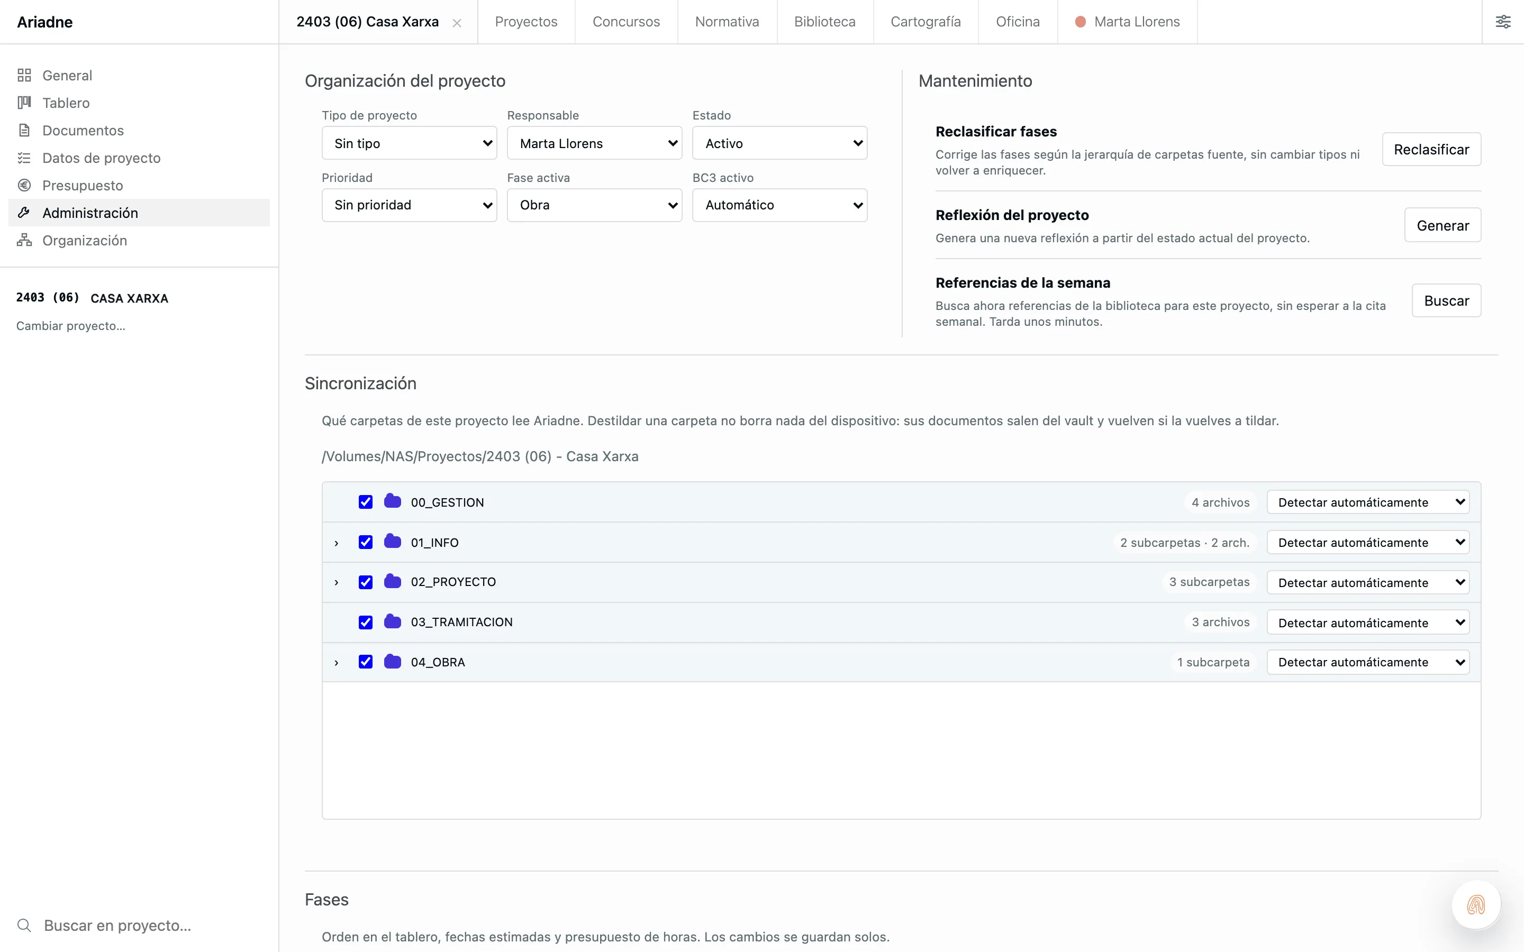Go to the Cartografía tab
1524x952 pixels.
(926, 22)
